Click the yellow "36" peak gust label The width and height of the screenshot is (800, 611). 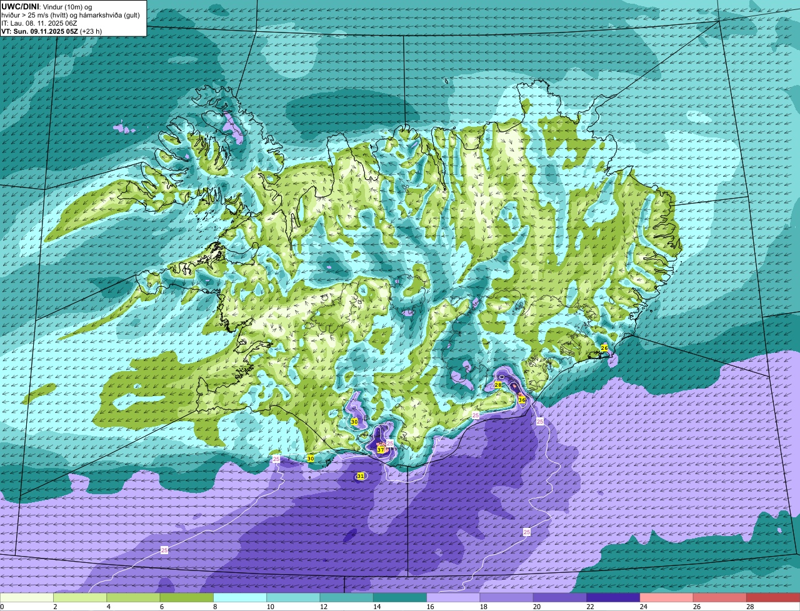(522, 399)
